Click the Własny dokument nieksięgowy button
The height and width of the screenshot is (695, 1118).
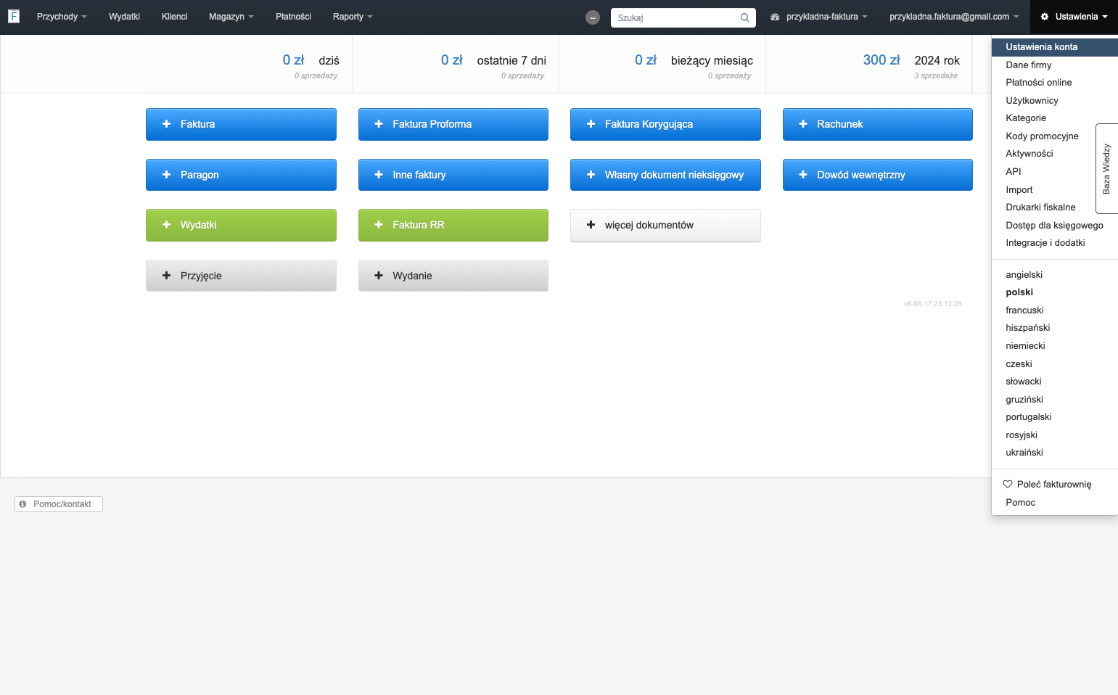point(665,175)
